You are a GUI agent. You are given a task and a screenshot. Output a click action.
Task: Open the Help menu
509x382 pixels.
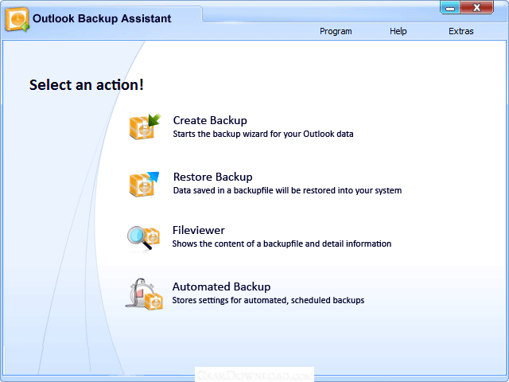398,31
